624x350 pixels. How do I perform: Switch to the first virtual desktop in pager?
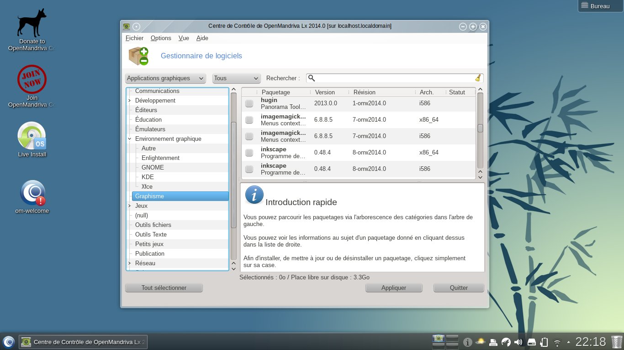439,338
